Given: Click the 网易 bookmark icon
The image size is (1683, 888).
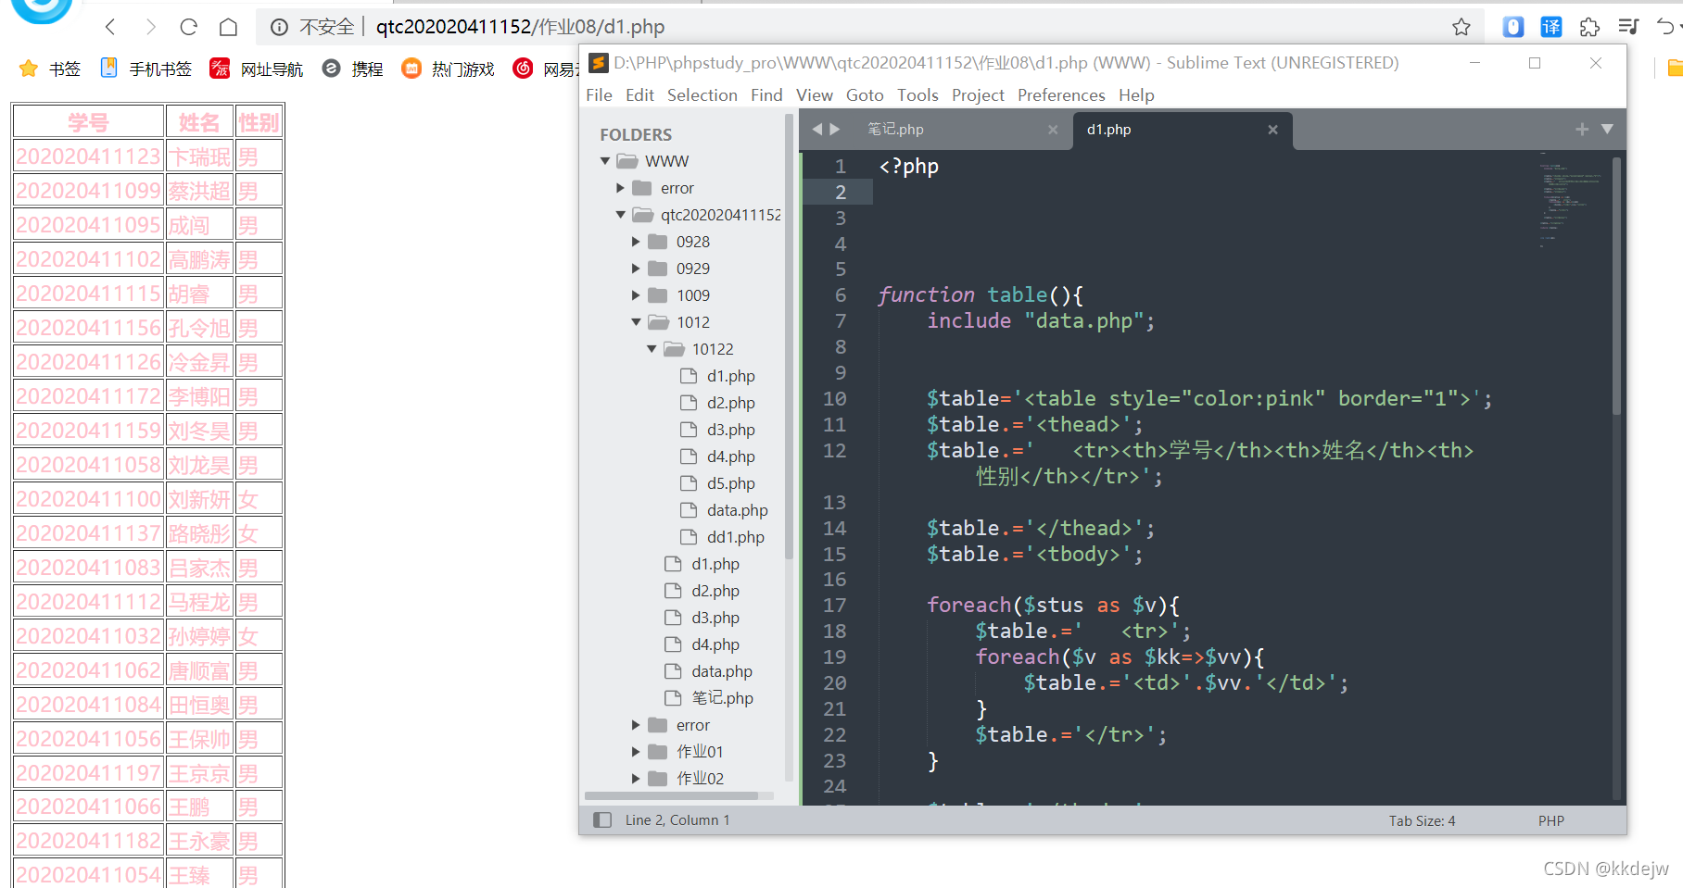Looking at the screenshot, I should (524, 69).
